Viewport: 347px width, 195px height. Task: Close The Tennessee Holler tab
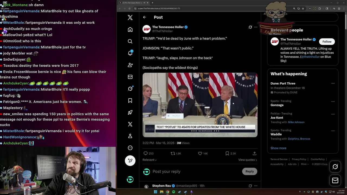click(148, 3)
